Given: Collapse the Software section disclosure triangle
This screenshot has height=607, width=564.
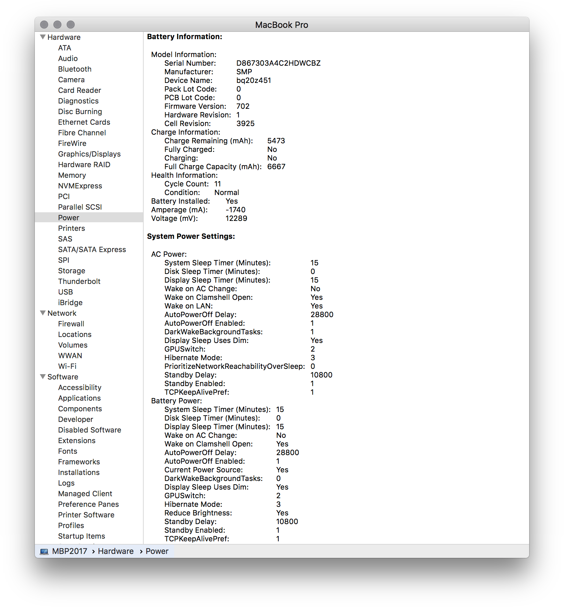Looking at the screenshot, I should (x=43, y=376).
